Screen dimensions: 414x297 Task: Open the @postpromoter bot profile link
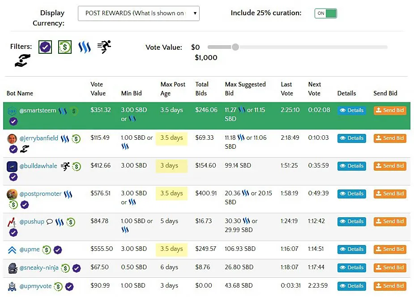tap(40, 194)
